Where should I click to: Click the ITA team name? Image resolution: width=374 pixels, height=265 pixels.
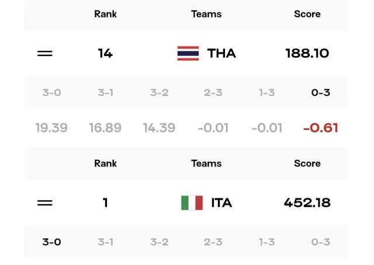click(x=221, y=203)
